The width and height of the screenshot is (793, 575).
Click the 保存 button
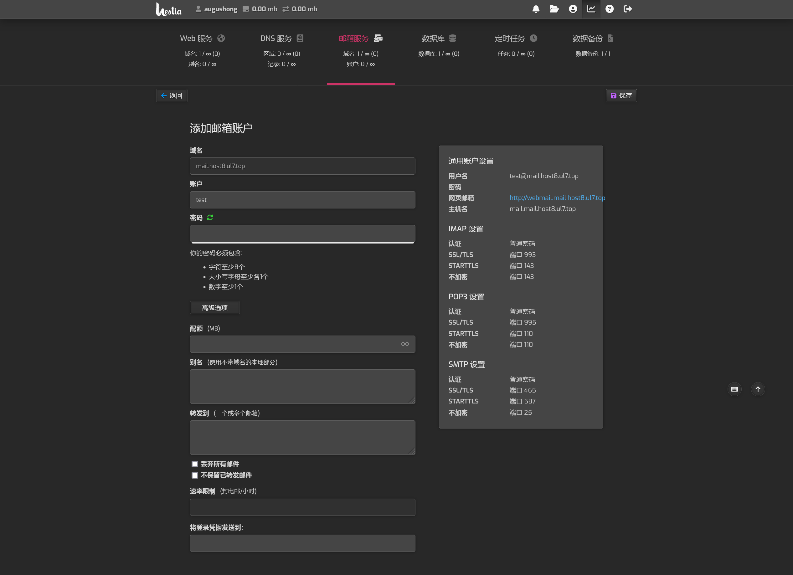621,95
